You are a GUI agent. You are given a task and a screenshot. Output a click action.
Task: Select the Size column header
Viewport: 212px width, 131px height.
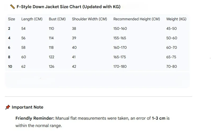tap(12, 19)
